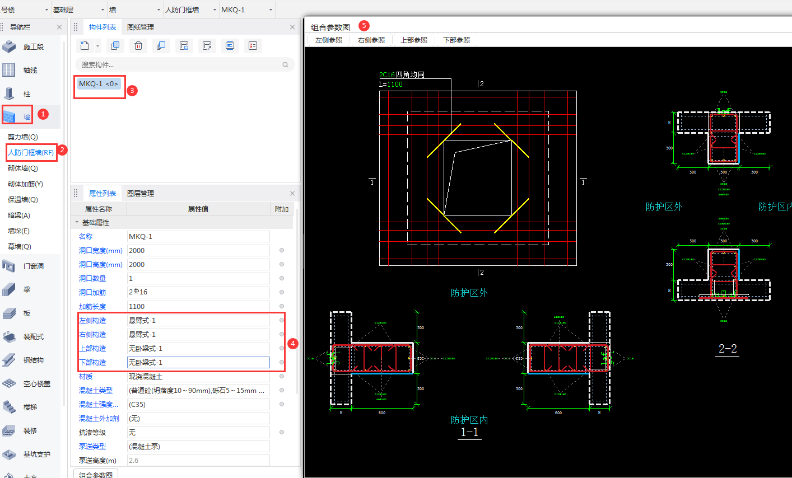The image size is (792, 478).
Task: Toggle the 附加 marker for 材质
Action: click(282, 376)
